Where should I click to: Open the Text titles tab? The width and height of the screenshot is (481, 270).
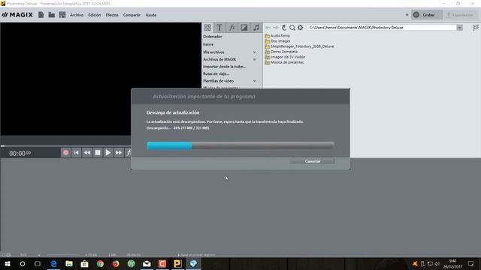[x=219, y=28]
